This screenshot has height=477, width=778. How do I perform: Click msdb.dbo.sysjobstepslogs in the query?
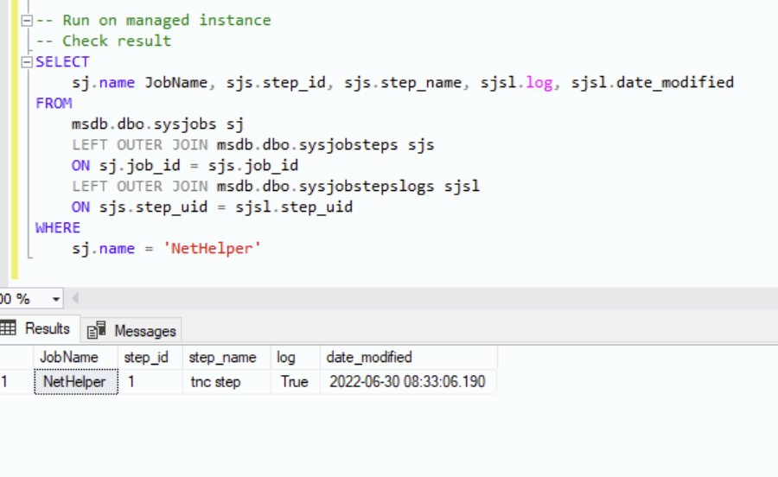pos(326,187)
